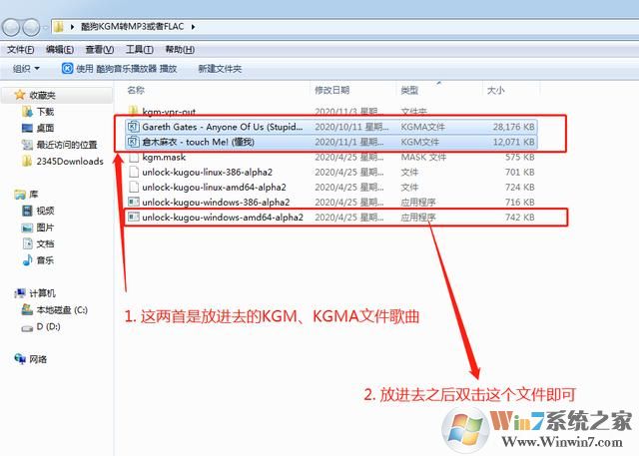Open 本地磁盘 (C:) drive icon
Viewport: 639px width, 456px height.
[27, 309]
